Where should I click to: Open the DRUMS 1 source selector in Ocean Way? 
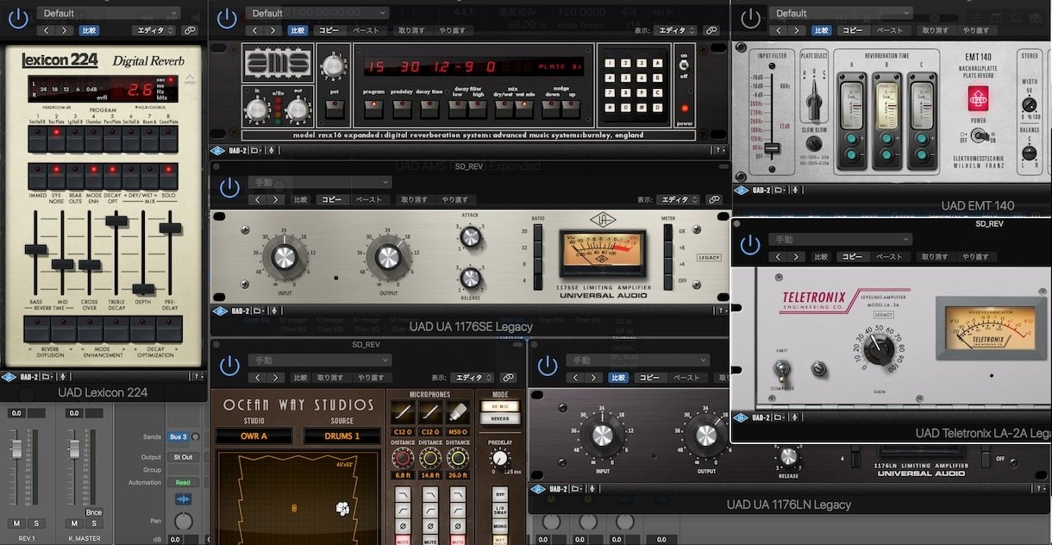(x=342, y=436)
